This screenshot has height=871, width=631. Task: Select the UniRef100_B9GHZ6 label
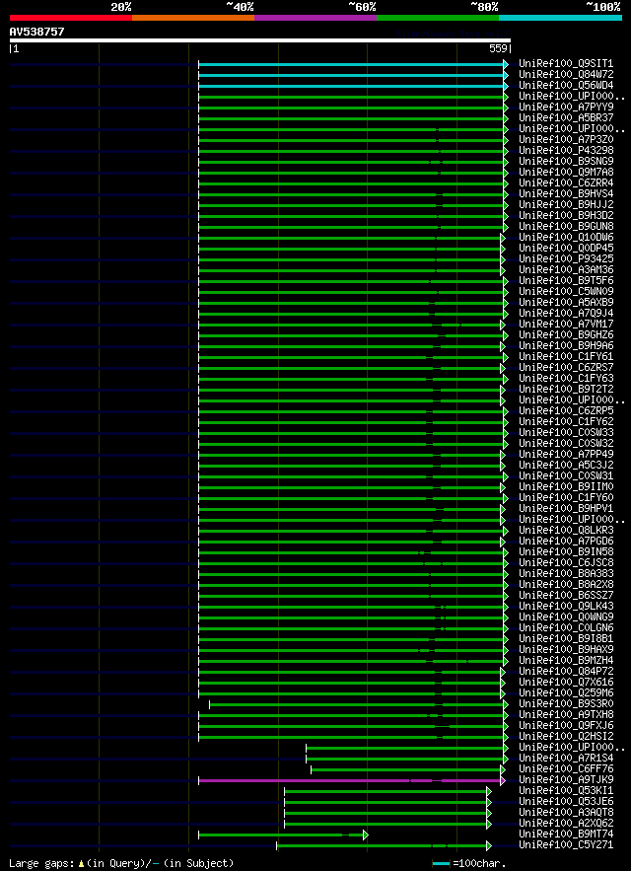click(566, 335)
